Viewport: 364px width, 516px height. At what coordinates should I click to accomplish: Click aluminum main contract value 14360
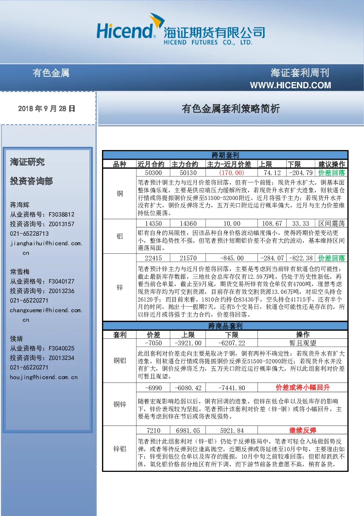pyautogui.click(x=188, y=224)
